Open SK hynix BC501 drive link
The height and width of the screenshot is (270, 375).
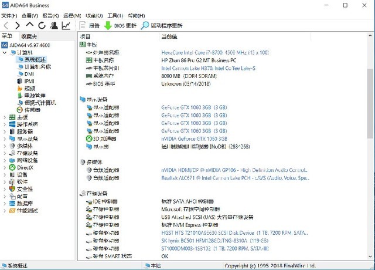pyautogui.click(x=215, y=241)
